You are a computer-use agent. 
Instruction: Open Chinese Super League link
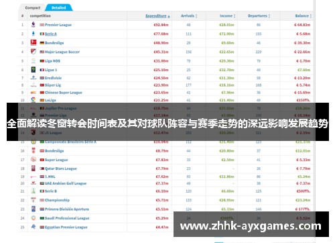point(64,93)
